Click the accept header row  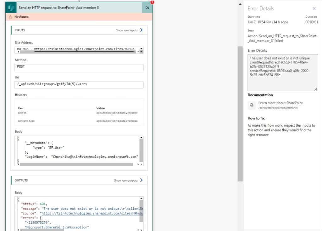coord(79,113)
